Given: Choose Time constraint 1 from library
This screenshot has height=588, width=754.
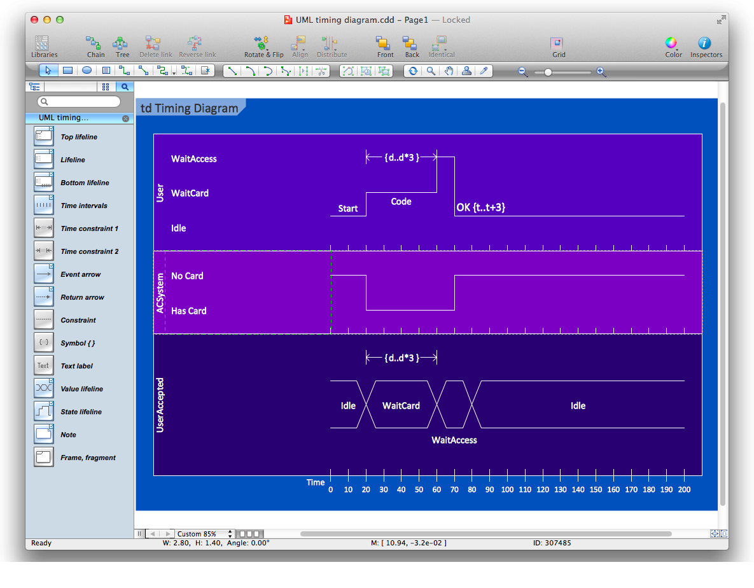Looking at the screenshot, I should pyautogui.click(x=43, y=228).
